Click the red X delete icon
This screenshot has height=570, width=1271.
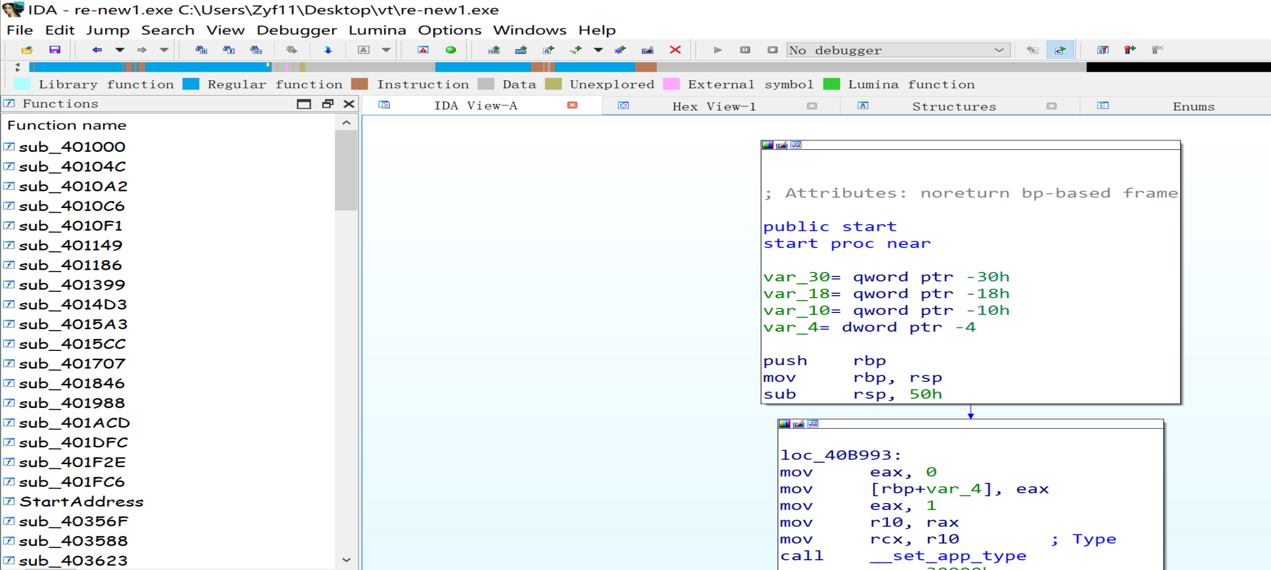pos(675,50)
